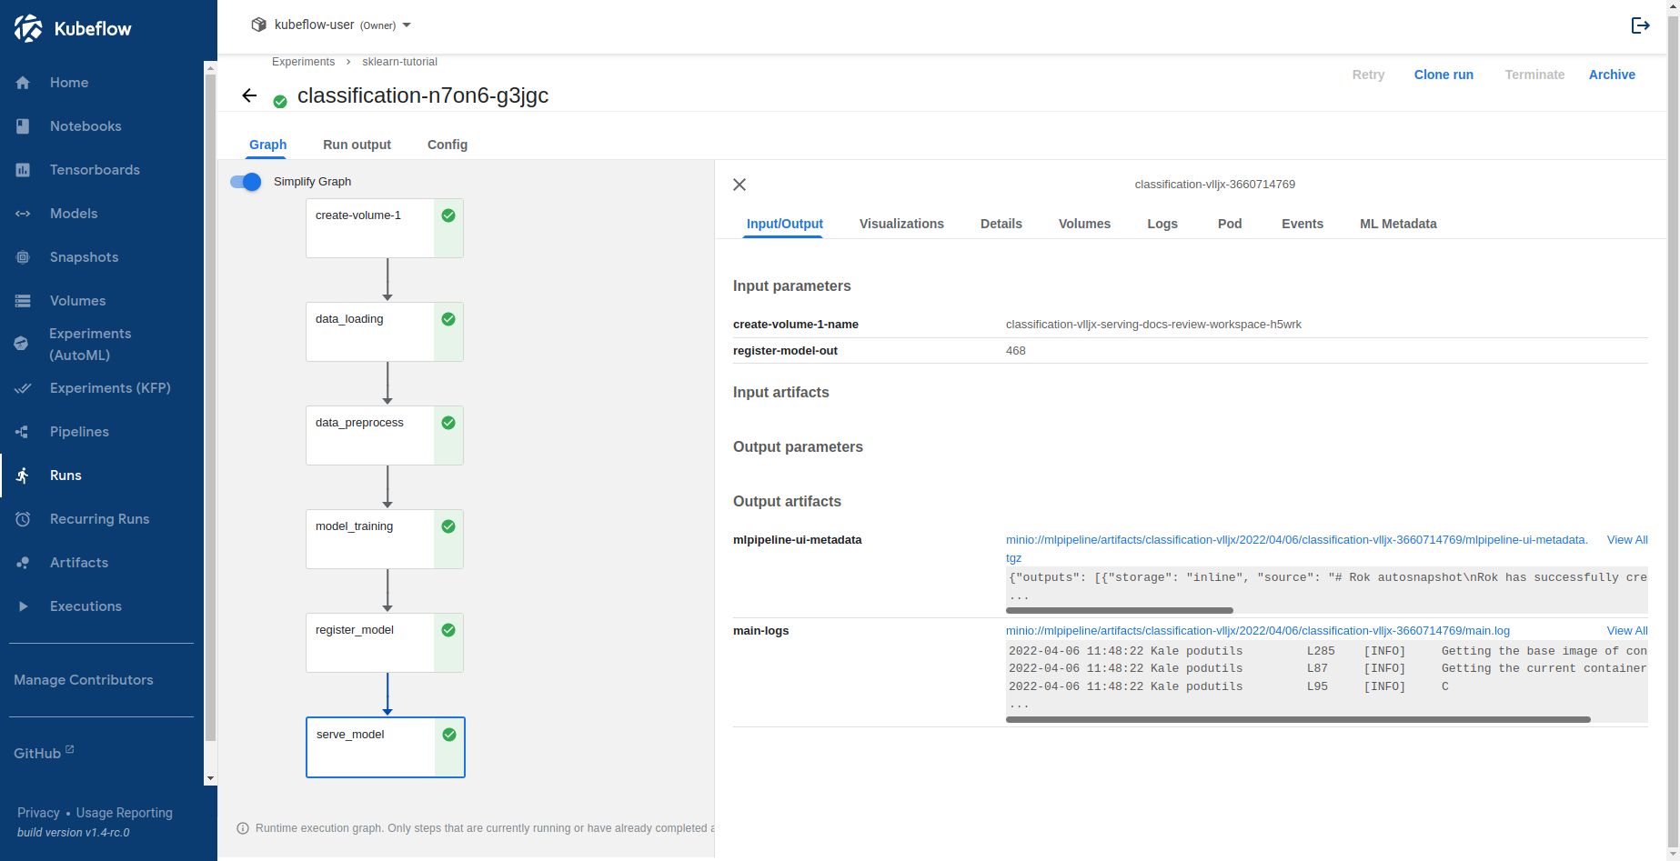This screenshot has width=1680, height=861.
Task: Click the Terminate button
Action: (x=1534, y=75)
